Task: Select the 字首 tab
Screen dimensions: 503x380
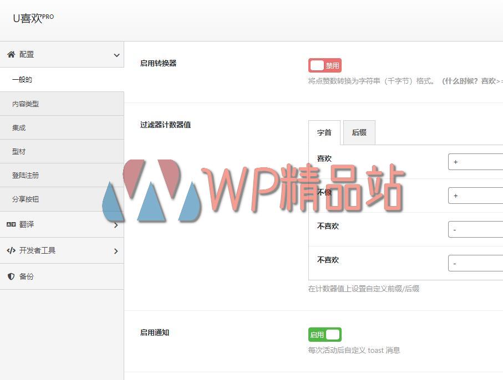Action: [324, 132]
